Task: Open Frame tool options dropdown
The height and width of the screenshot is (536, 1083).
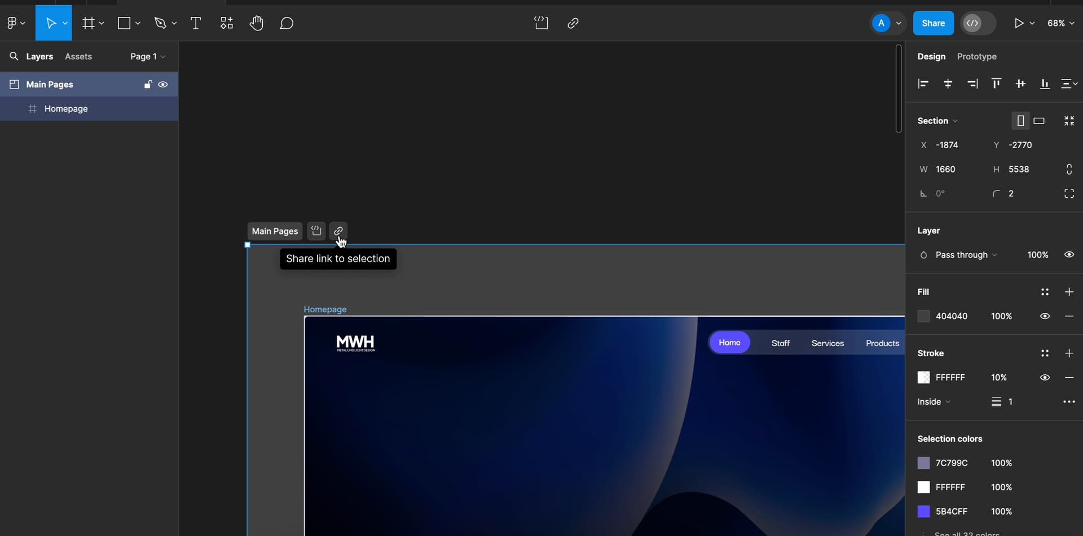Action: (102, 23)
